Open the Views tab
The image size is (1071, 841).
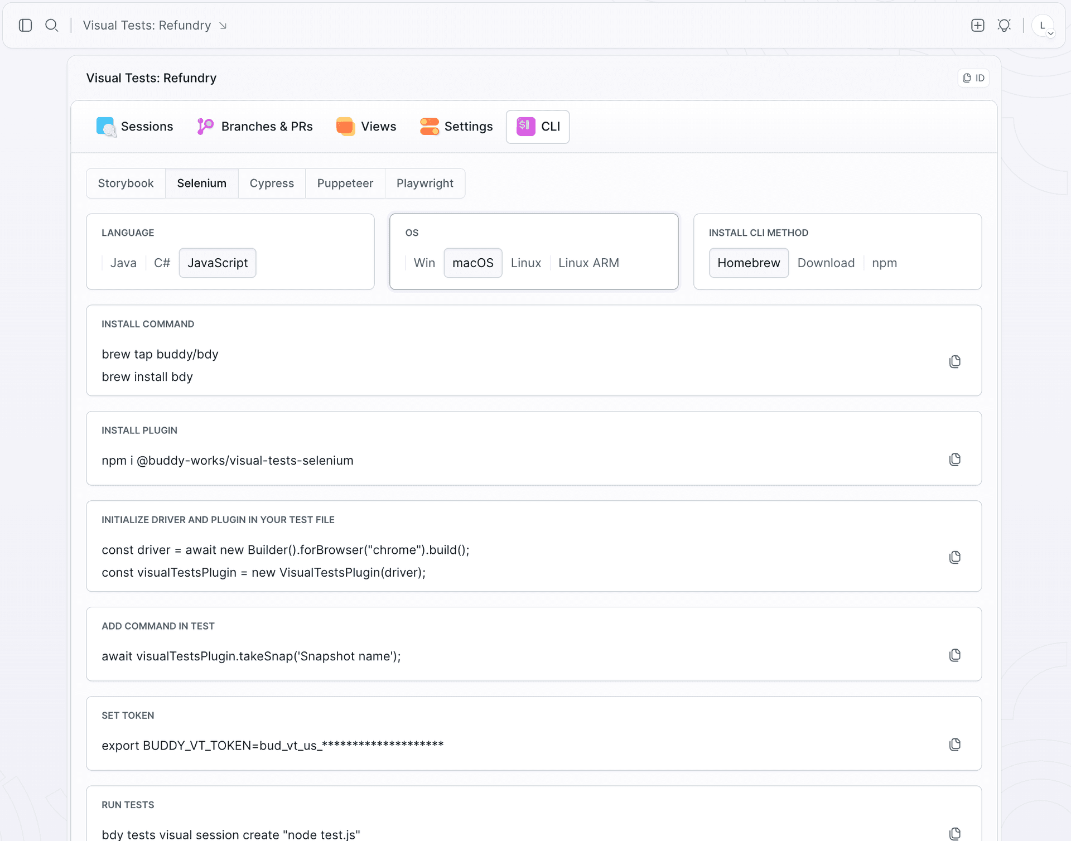[366, 127]
